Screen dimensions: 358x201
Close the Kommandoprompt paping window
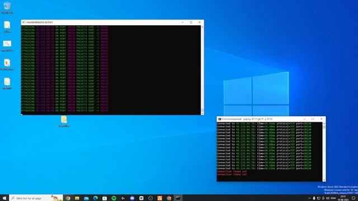coord(322,119)
